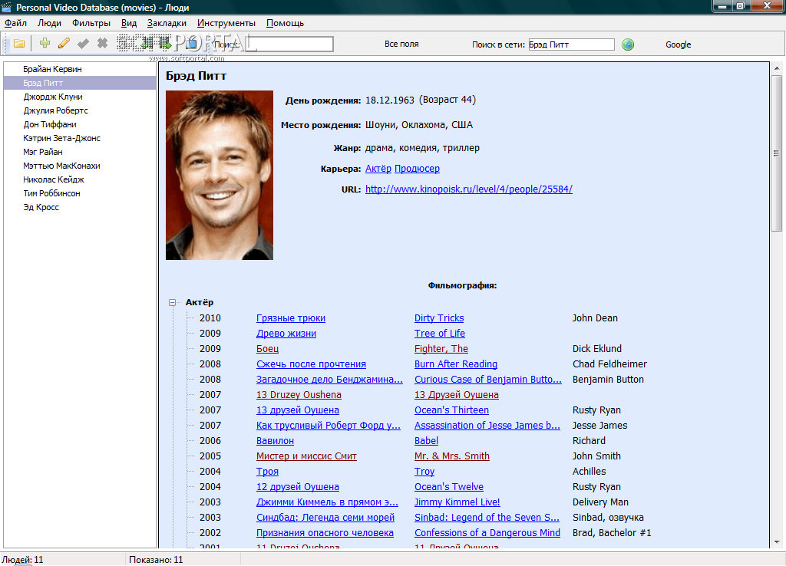
Task: Open the Mr. & Mrs. Smith link
Action: click(451, 456)
